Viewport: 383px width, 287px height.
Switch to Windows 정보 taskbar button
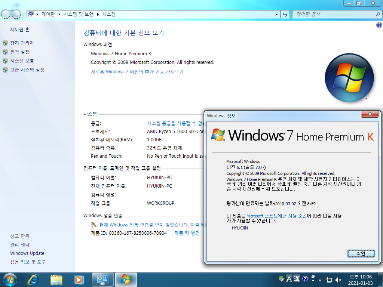(126, 280)
